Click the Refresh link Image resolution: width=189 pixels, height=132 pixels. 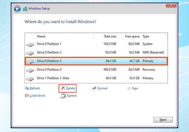coord(35,88)
